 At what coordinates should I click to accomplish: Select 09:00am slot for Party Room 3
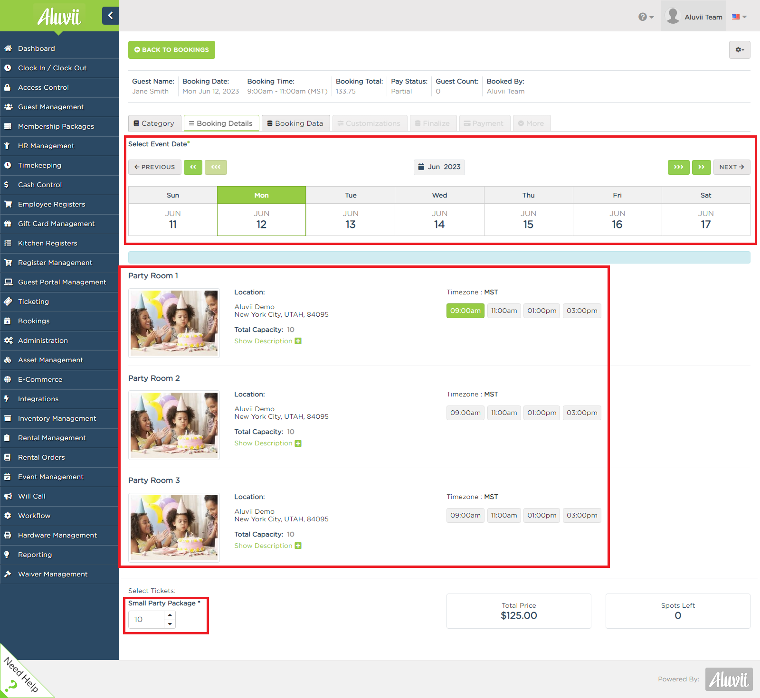pyautogui.click(x=465, y=515)
